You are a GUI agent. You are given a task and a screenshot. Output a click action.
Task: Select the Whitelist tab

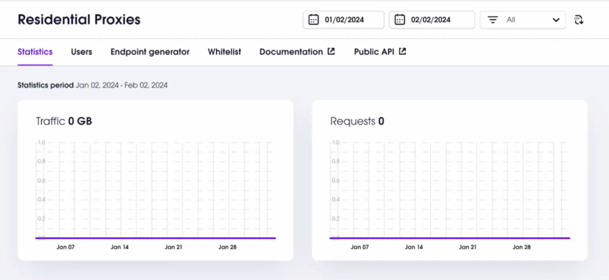coord(224,52)
